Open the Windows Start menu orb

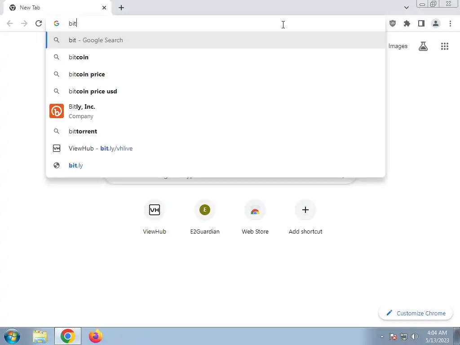coord(12,336)
